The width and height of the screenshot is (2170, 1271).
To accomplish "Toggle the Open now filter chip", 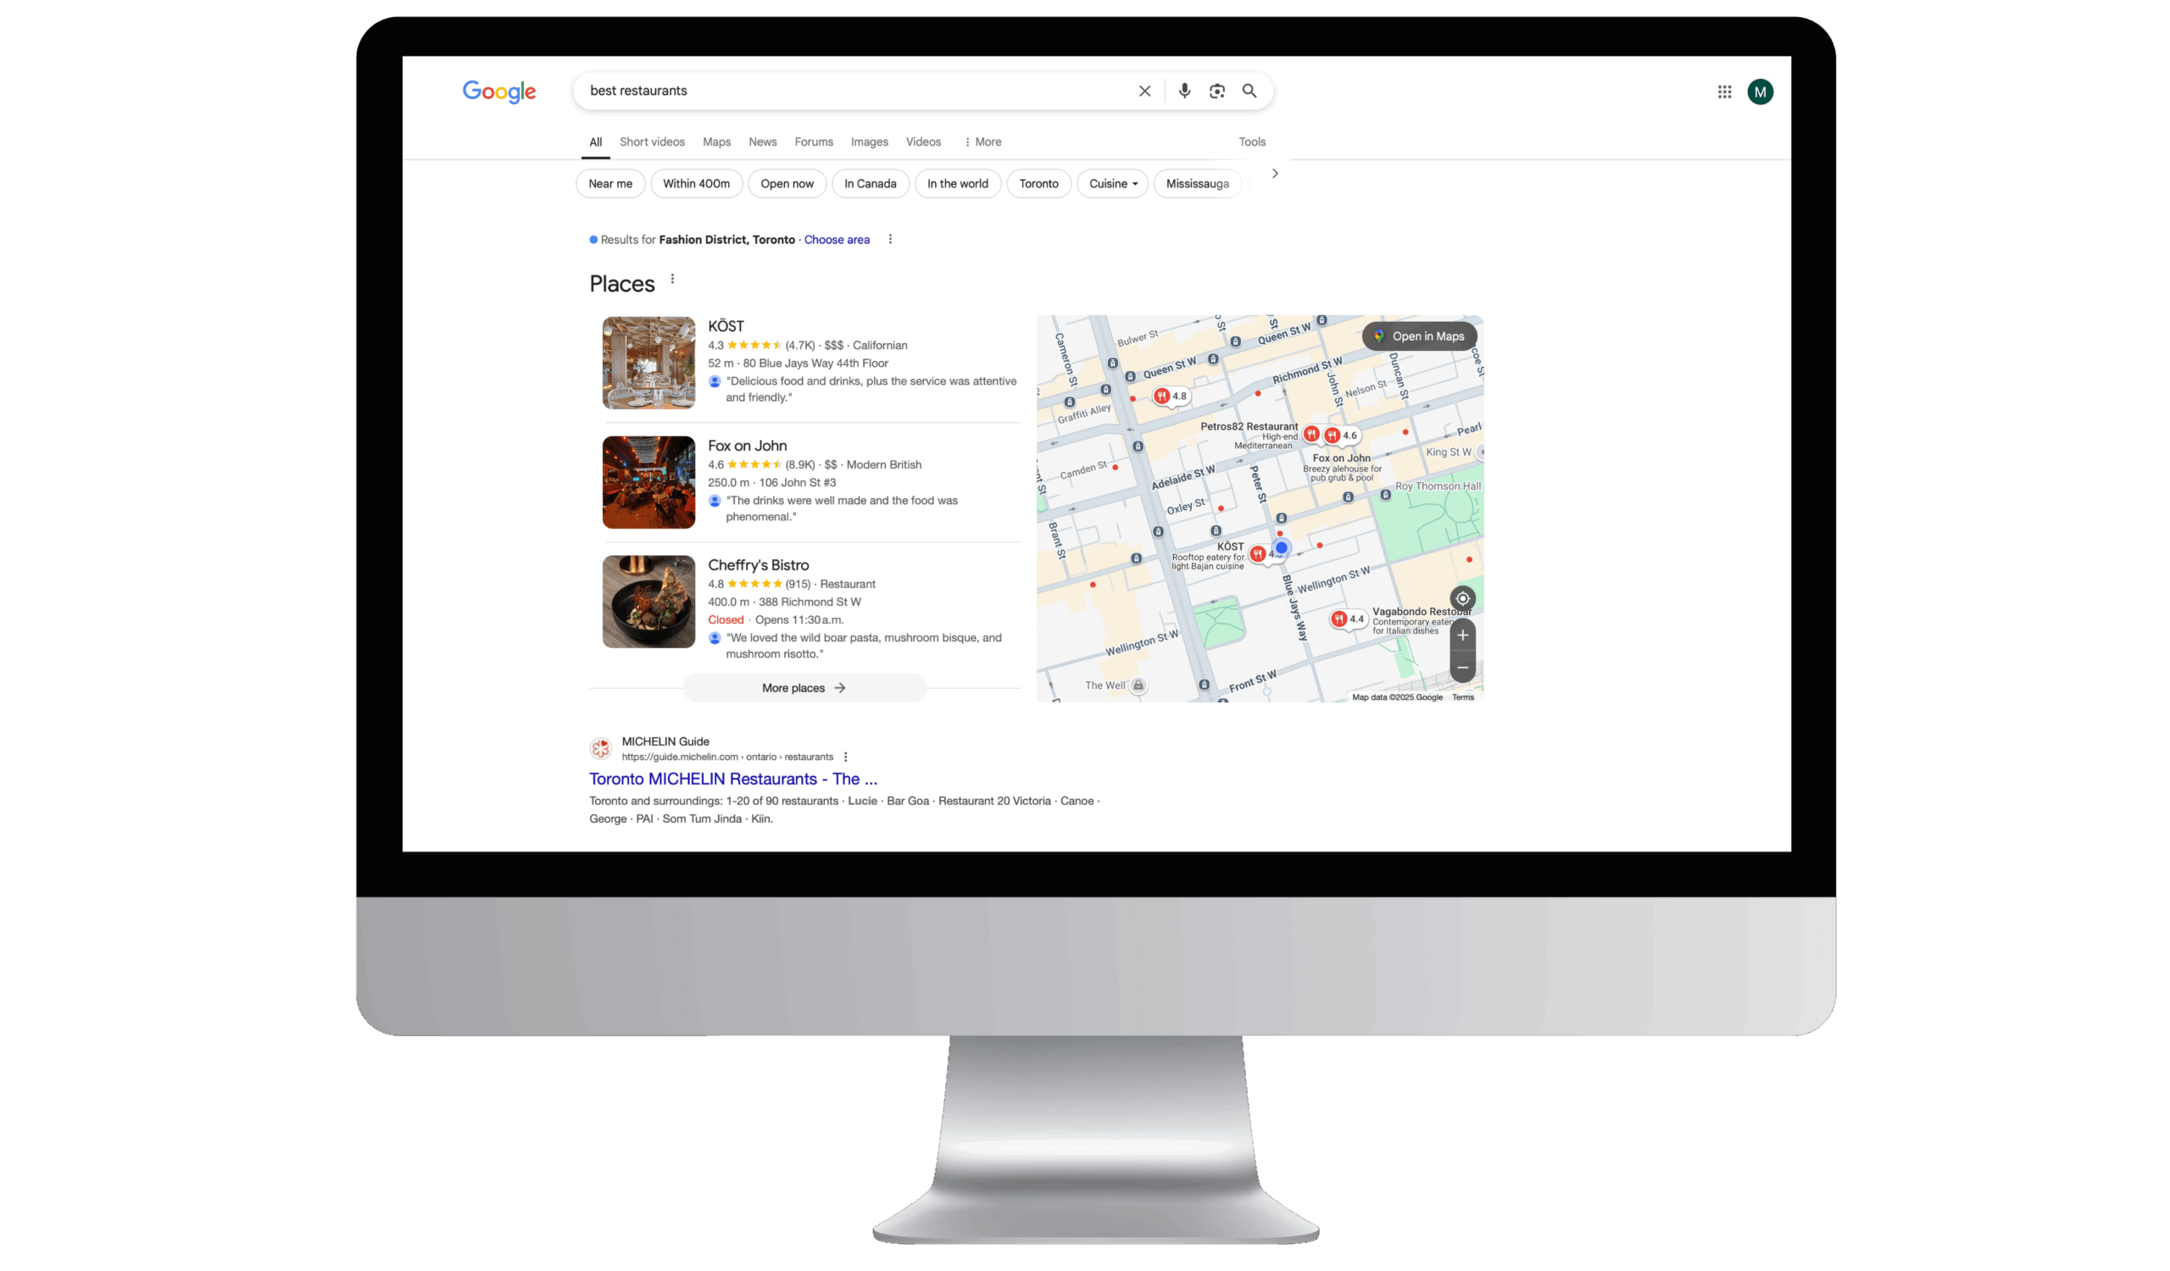I will pos(786,184).
